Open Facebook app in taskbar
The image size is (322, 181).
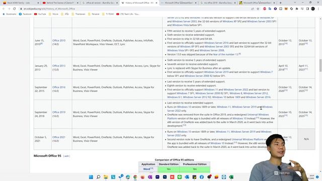(202, 177)
